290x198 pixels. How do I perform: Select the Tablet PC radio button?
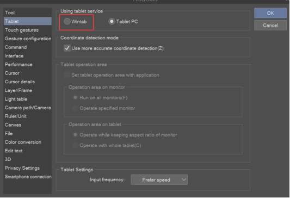112,21
